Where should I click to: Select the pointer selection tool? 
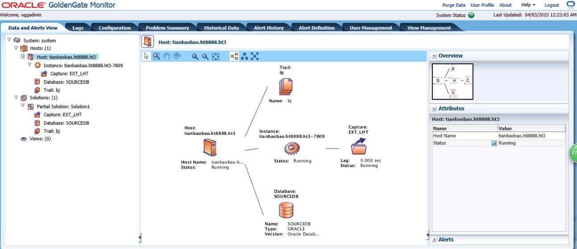click(147, 56)
